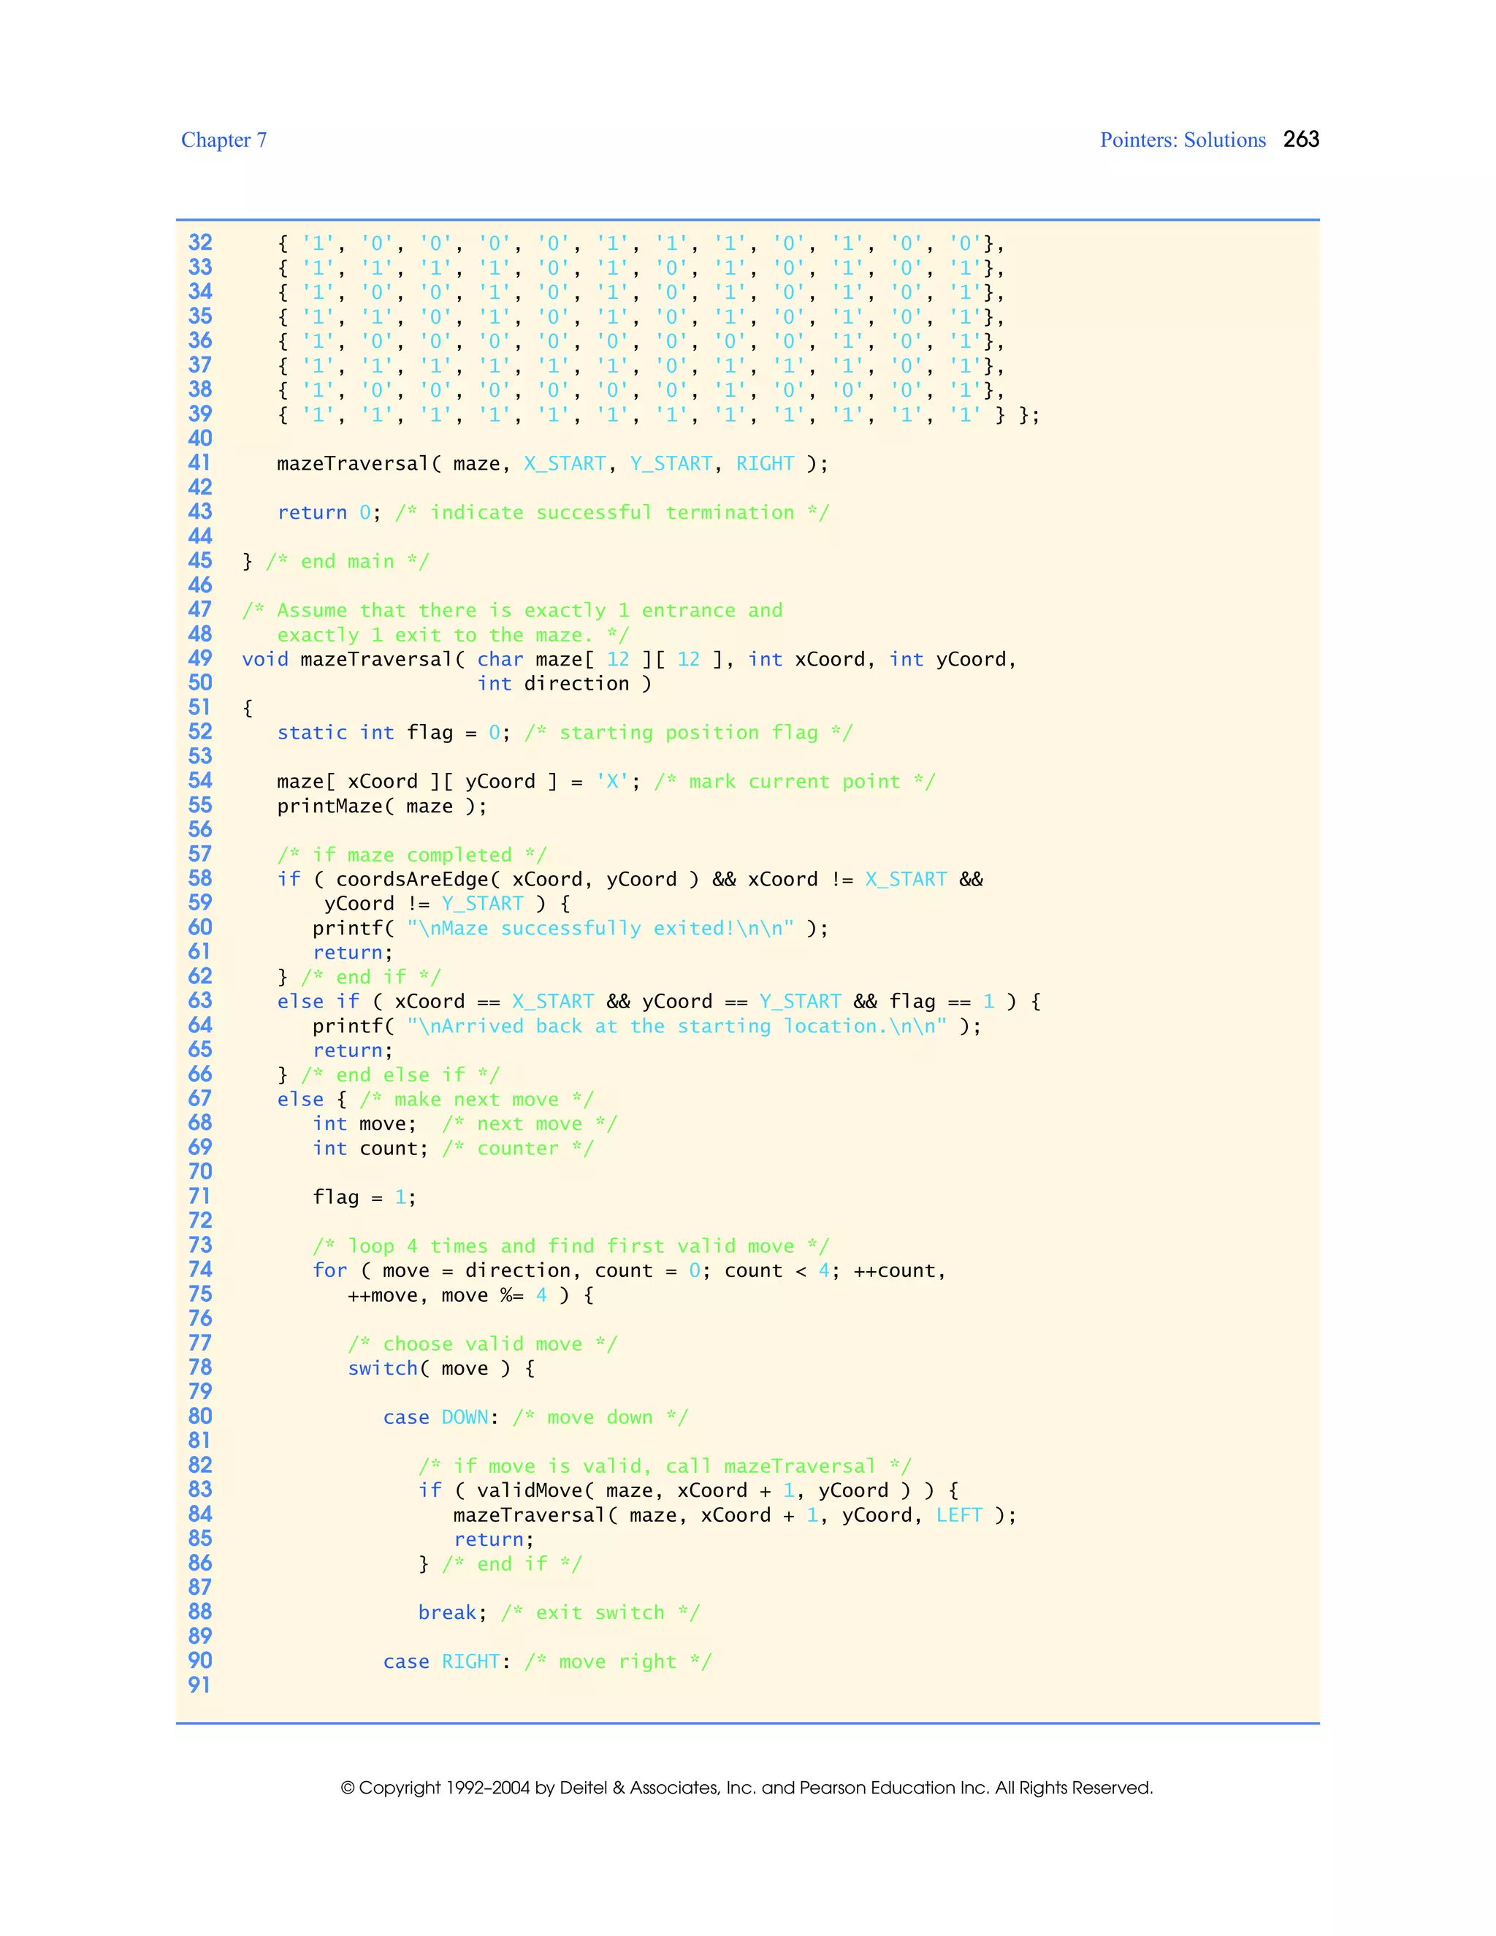Click 'case DOWN:' label
Image resolution: width=1496 pixels, height=1936 pixels.
(440, 1417)
